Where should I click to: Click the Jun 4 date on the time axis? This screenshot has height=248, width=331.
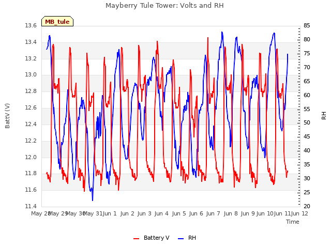pos(161,213)
